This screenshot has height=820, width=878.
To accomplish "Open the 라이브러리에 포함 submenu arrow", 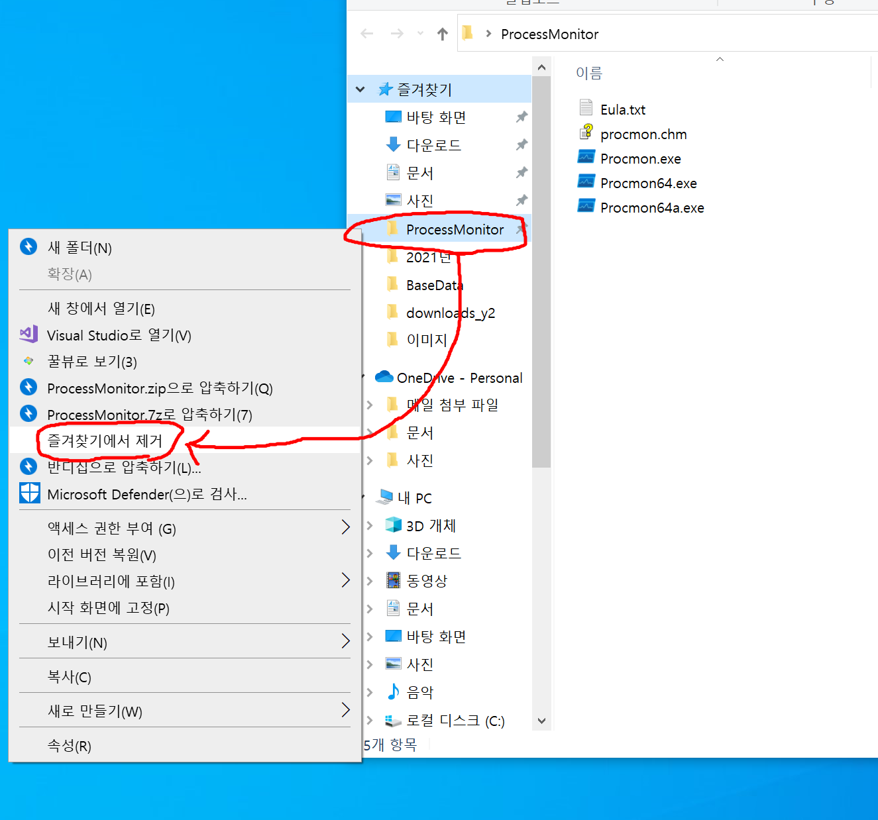I will 345,580.
